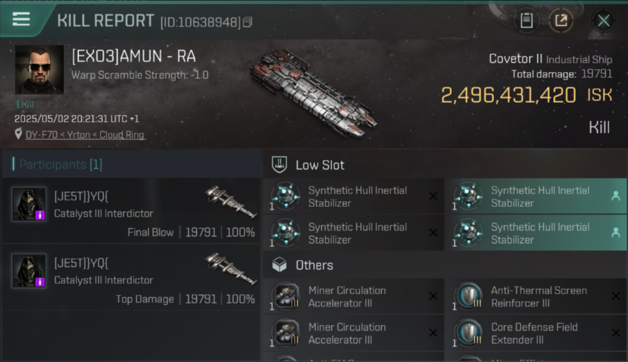Select the Participants tab

coord(60,165)
